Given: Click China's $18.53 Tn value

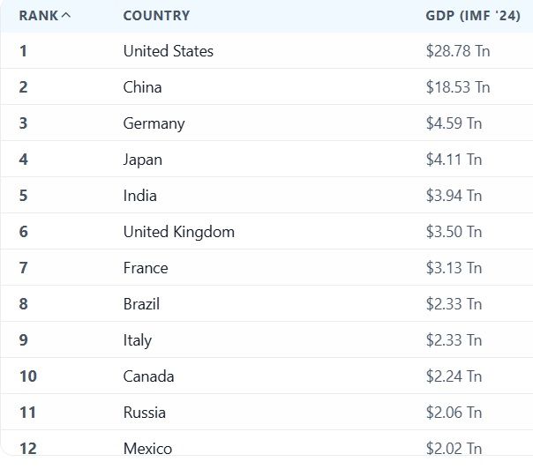Looking at the screenshot, I should (x=458, y=87).
